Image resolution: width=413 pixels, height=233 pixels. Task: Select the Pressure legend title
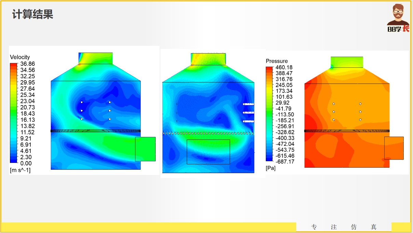[277, 61]
